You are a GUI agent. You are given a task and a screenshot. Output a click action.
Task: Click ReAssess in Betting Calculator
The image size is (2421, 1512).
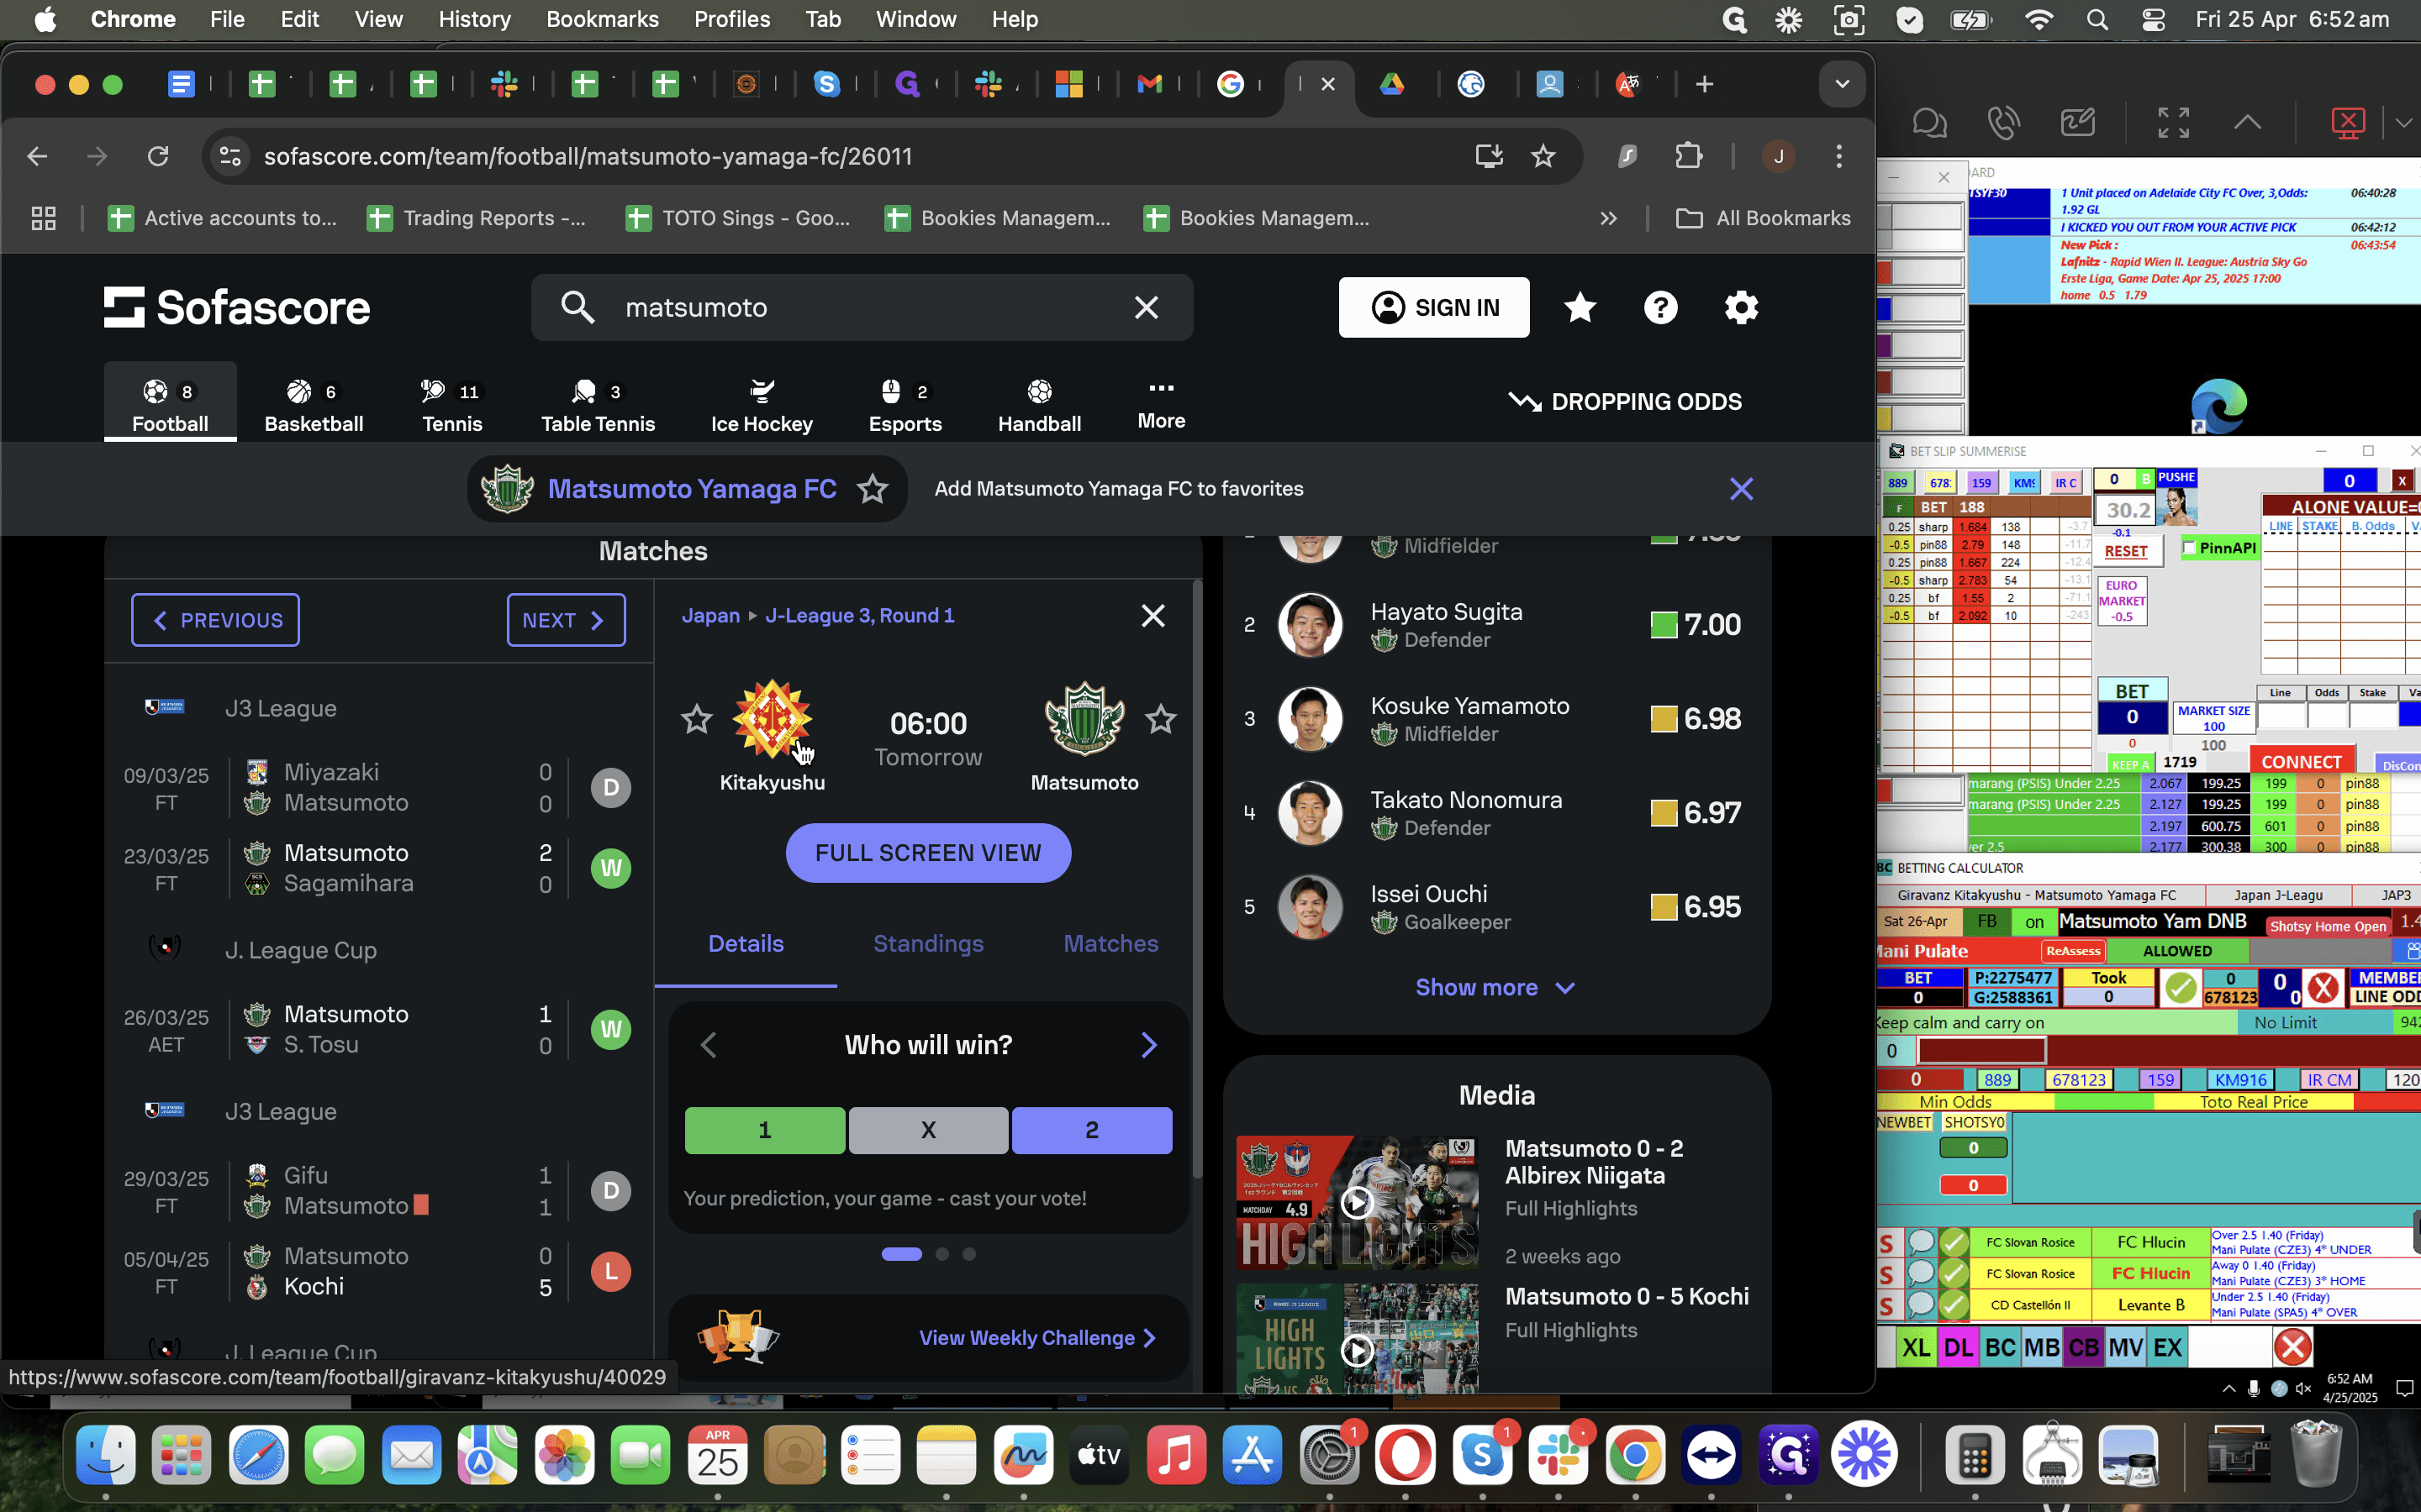2073,951
